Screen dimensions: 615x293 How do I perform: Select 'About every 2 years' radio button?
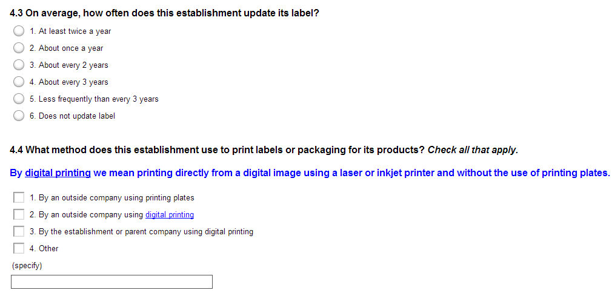(x=19, y=65)
